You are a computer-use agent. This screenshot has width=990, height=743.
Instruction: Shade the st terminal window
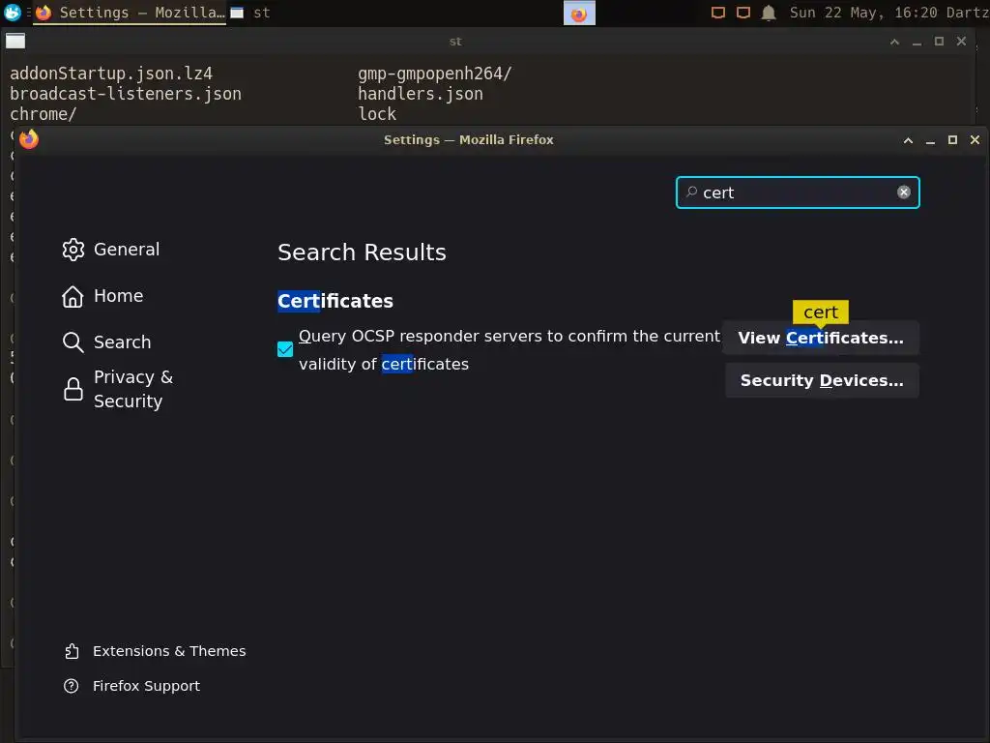tap(894, 42)
